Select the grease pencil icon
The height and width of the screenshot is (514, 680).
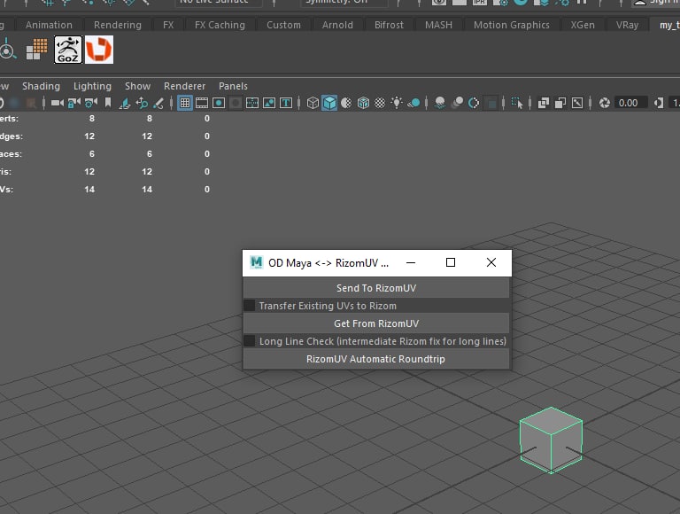158,103
